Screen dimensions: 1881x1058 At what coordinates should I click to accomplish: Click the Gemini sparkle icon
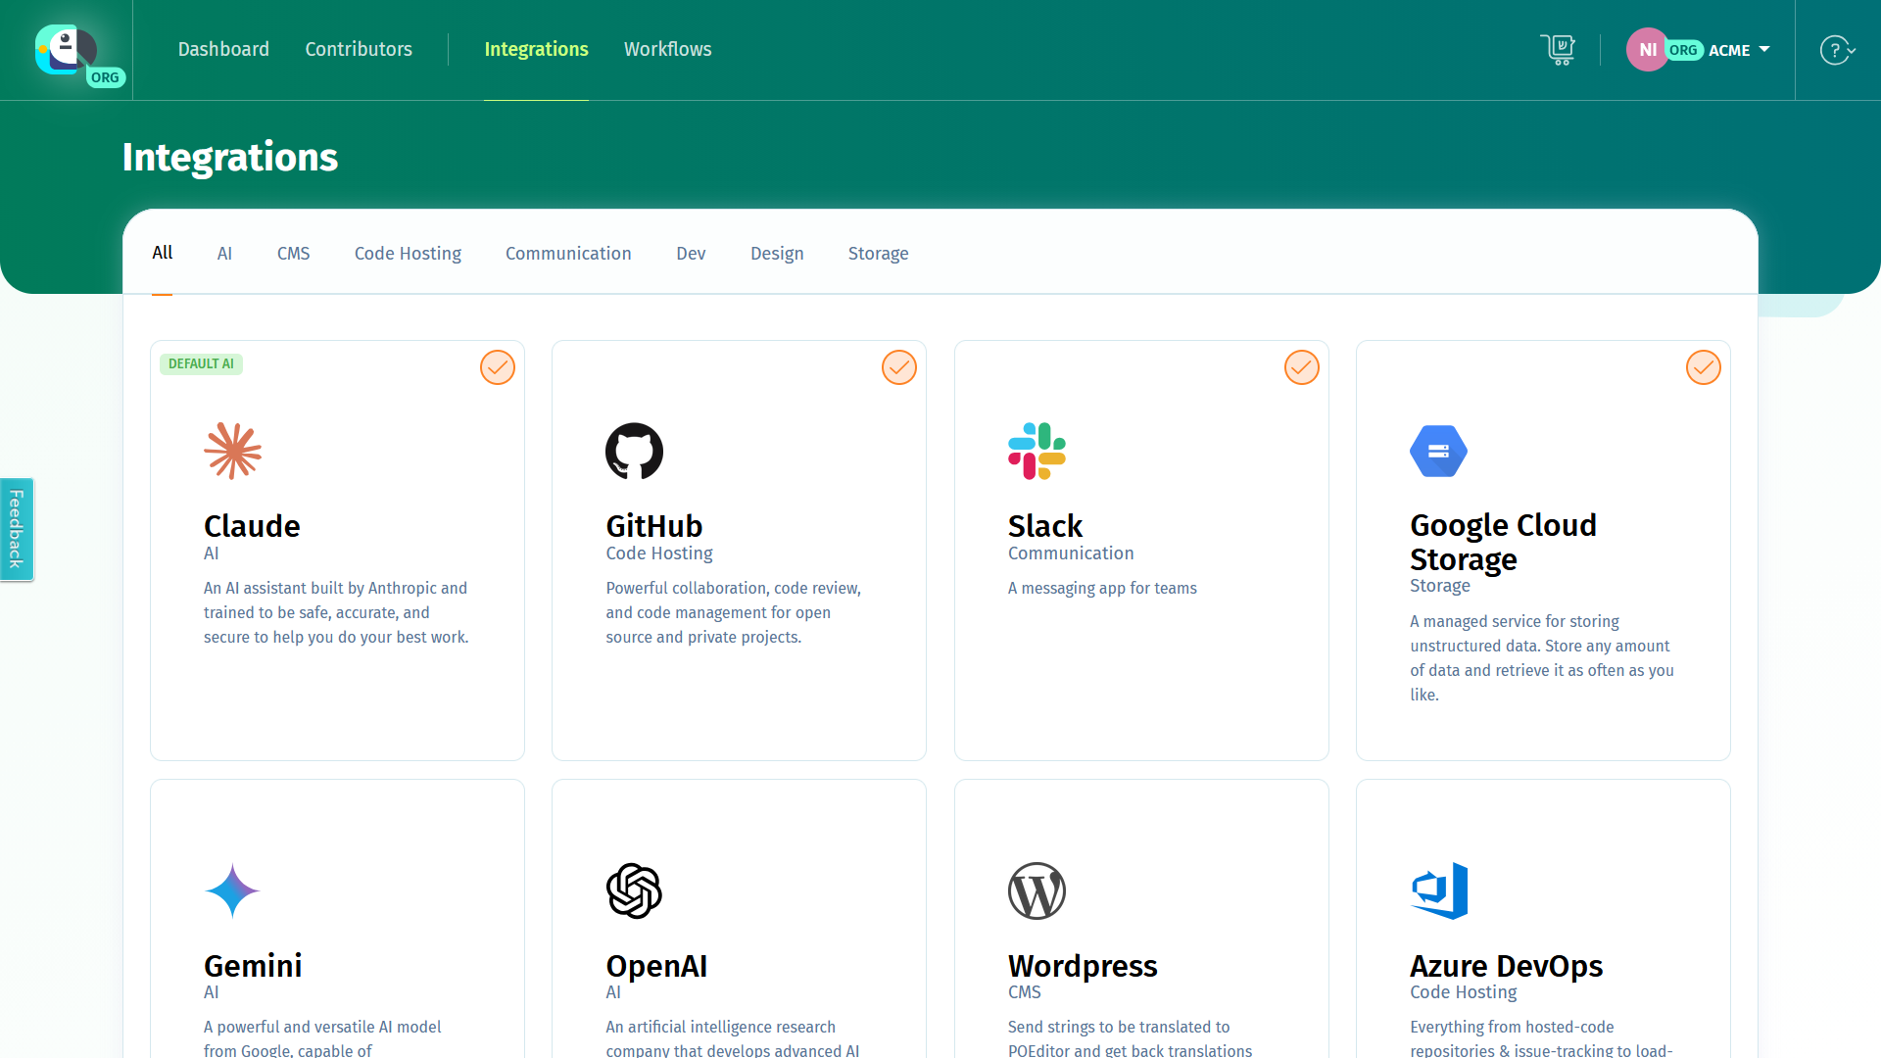[232, 890]
